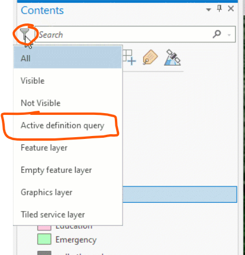Click the search magnifier icon

coord(217,34)
